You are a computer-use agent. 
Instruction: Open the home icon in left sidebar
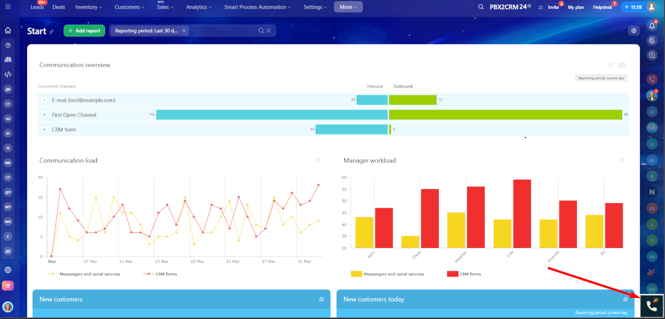8,31
